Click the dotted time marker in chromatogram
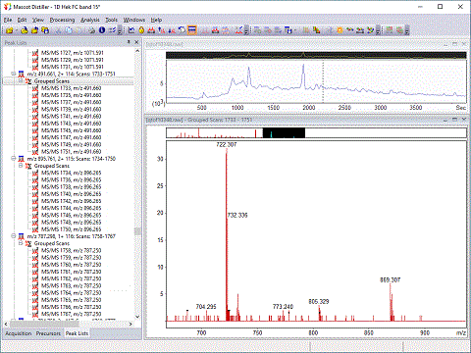The height and width of the screenshot is (353, 471). pos(323,81)
